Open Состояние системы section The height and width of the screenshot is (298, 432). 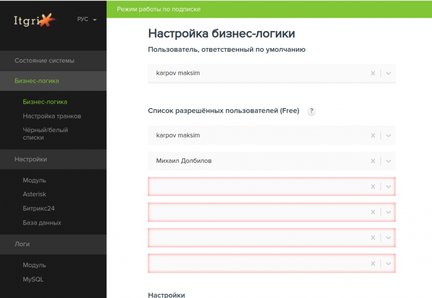coord(44,60)
